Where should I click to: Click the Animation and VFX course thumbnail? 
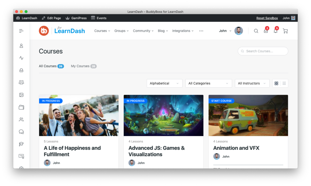[248, 115]
